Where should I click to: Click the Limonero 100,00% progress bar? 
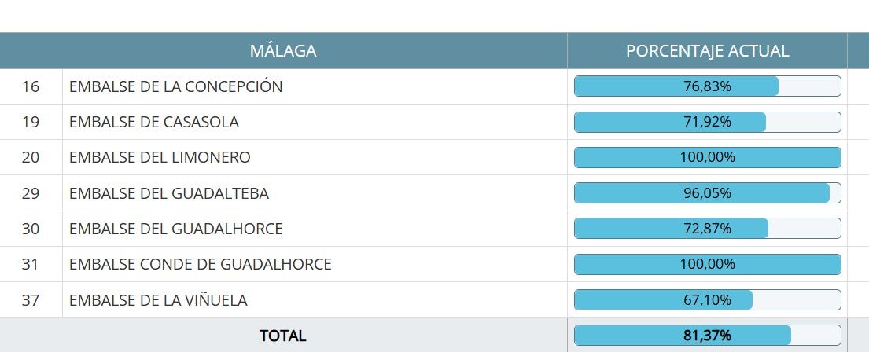click(x=707, y=157)
